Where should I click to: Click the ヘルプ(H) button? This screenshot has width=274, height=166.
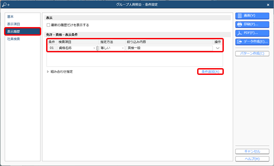tap(252, 159)
